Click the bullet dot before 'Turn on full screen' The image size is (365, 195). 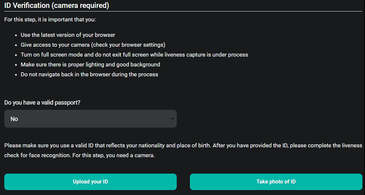pos(16,55)
